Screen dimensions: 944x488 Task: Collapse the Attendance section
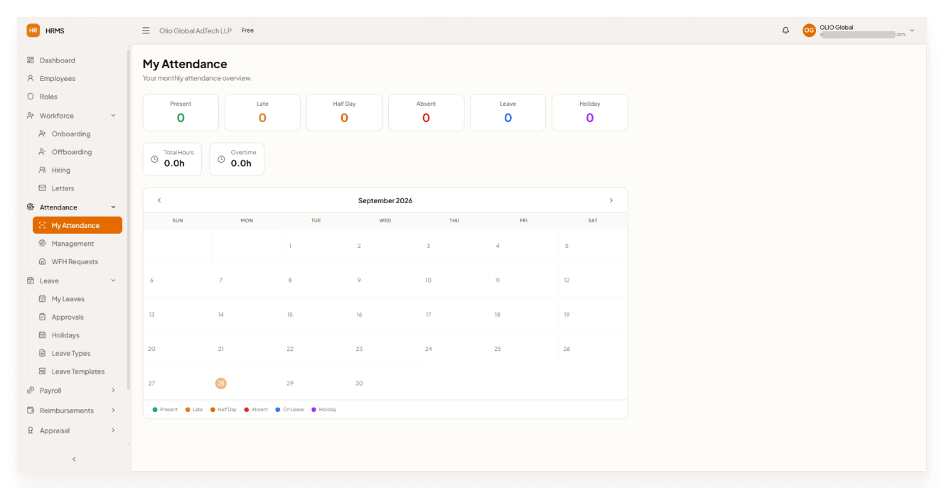pyautogui.click(x=114, y=207)
